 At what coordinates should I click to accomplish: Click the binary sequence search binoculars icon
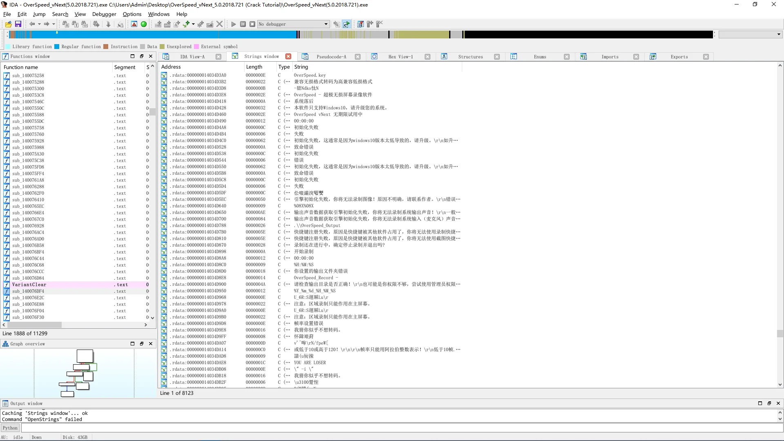[x=85, y=24]
